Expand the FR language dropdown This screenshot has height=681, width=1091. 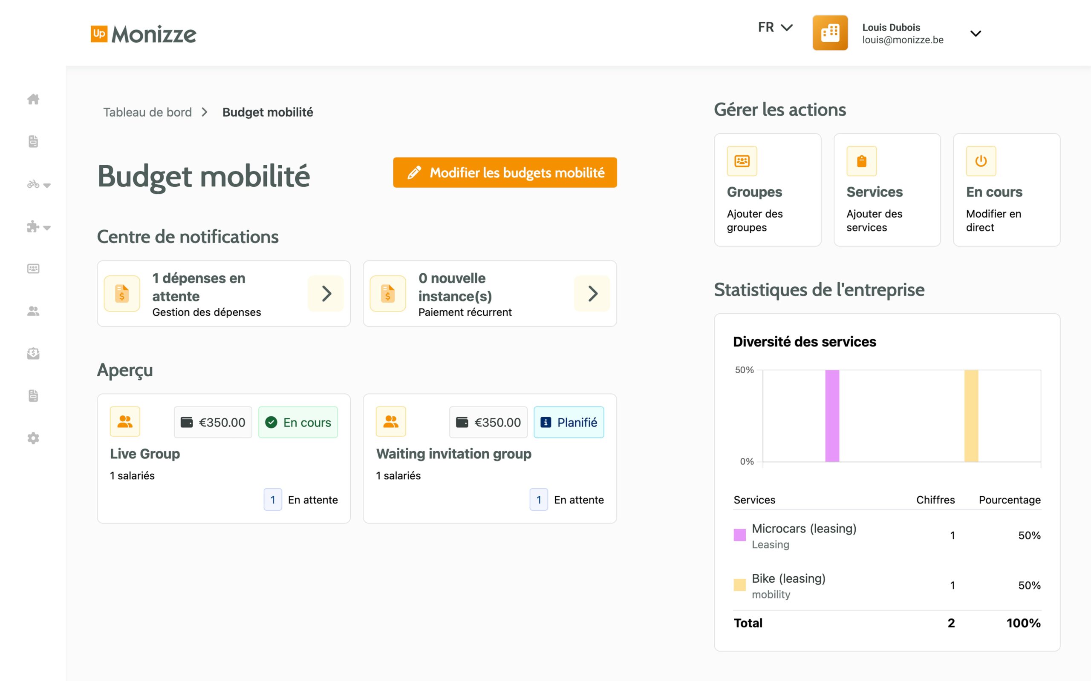click(x=774, y=28)
